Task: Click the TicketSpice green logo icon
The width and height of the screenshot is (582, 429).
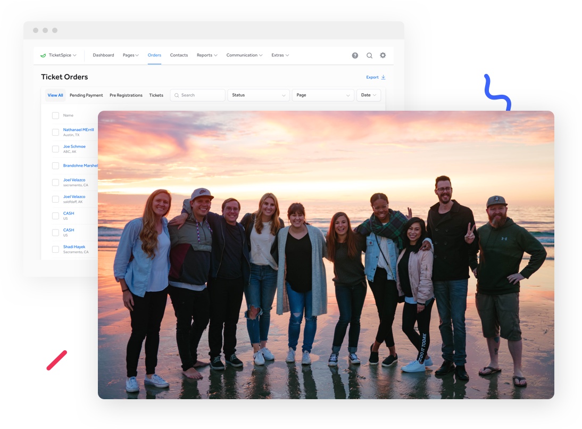Action: point(44,55)
